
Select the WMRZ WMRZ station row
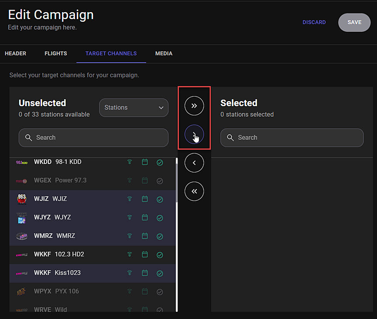[x=92, y=236]
